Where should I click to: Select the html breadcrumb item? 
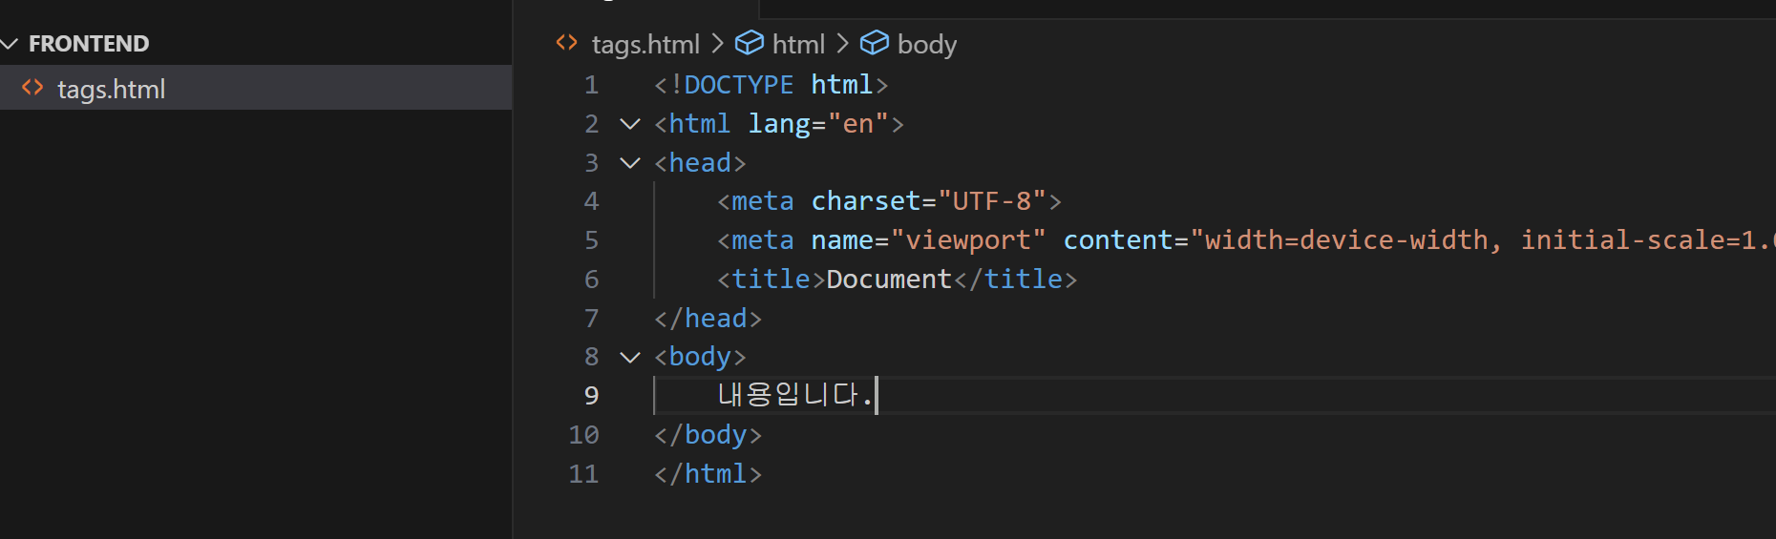[x=798, y=44]
